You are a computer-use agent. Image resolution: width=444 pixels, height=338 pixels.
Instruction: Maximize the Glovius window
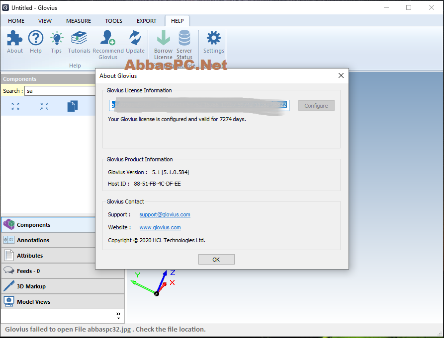tap(409, 7)
